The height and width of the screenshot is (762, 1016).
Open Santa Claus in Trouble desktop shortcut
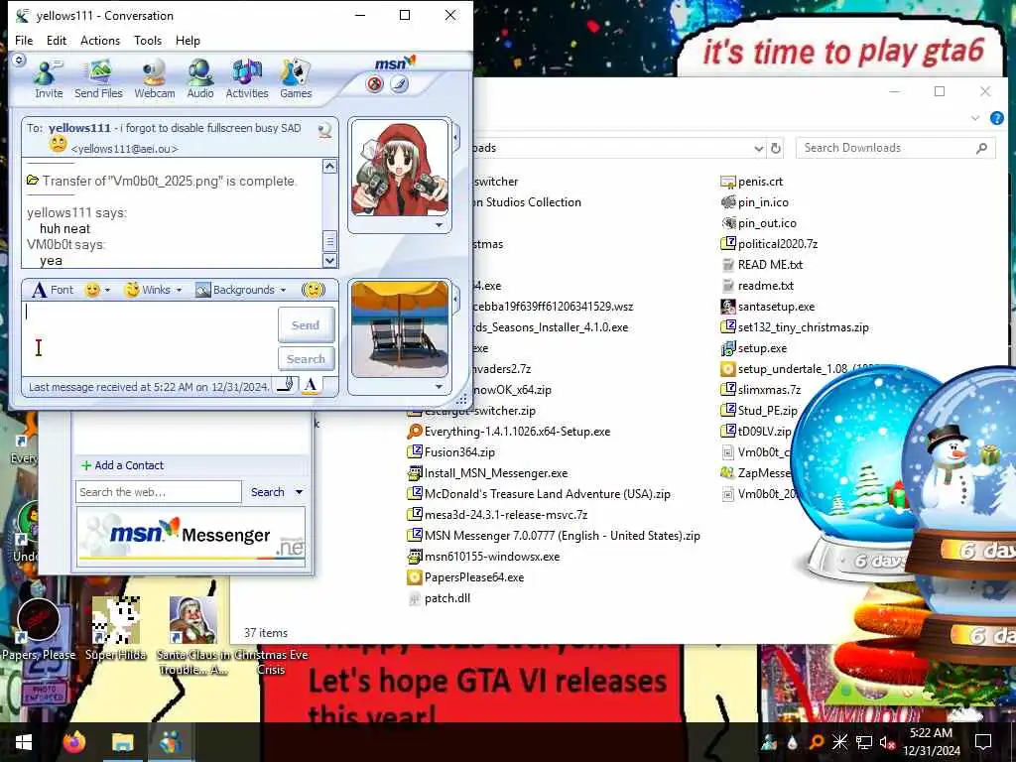tap(192, 636)
